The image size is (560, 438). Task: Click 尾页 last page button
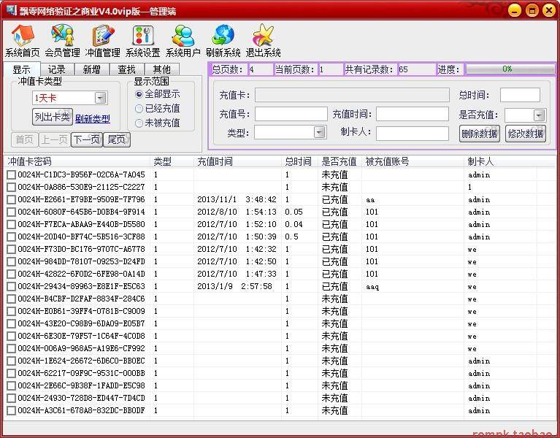(x=116, y=139)
